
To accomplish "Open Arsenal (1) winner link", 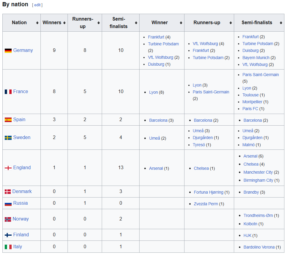I will (156, 169).
